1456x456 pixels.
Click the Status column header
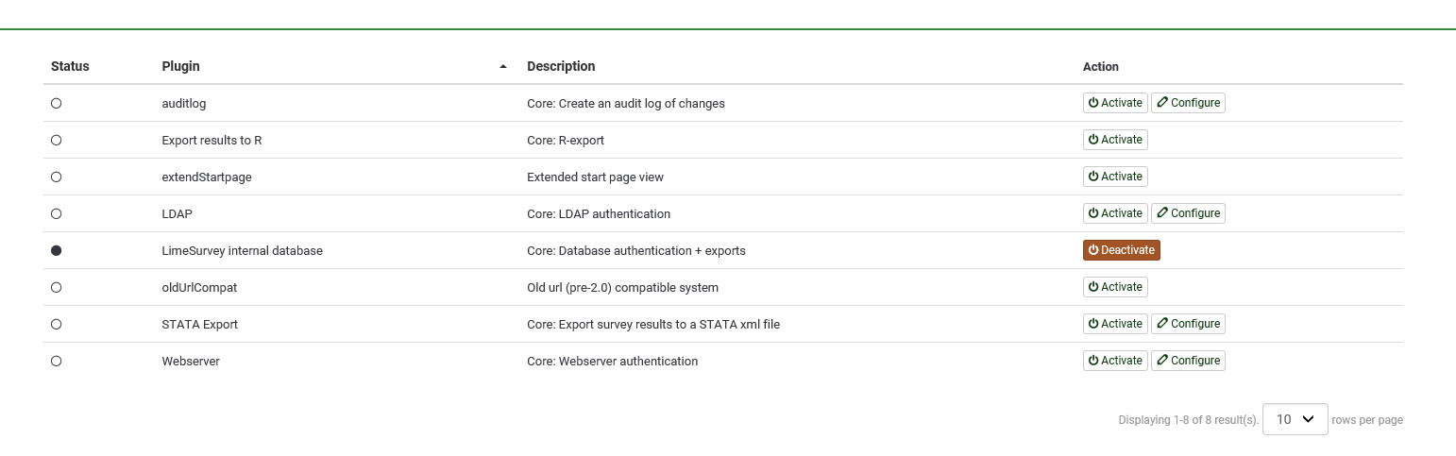click(70, 67)
